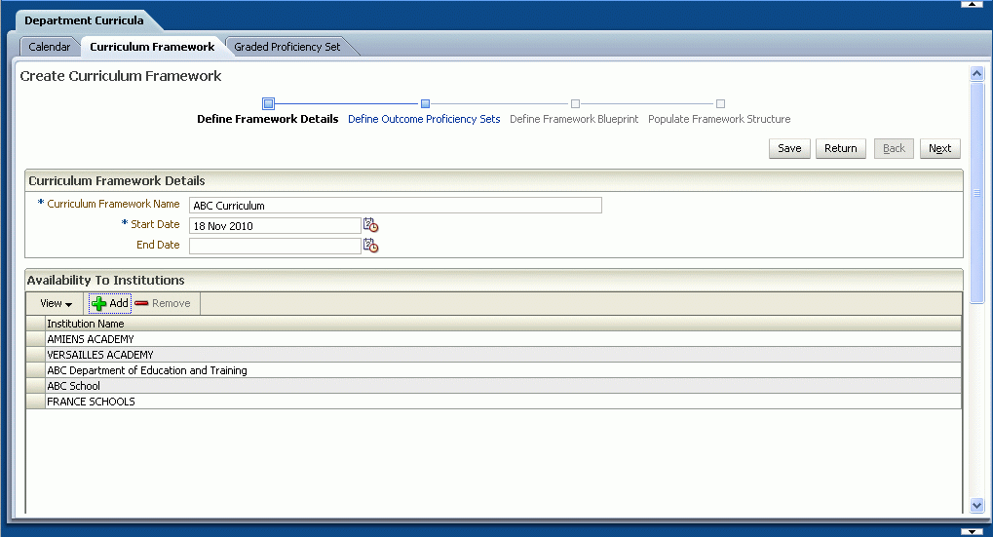Select the FRANCE SCHOOLS row header cell

point(35,402)
